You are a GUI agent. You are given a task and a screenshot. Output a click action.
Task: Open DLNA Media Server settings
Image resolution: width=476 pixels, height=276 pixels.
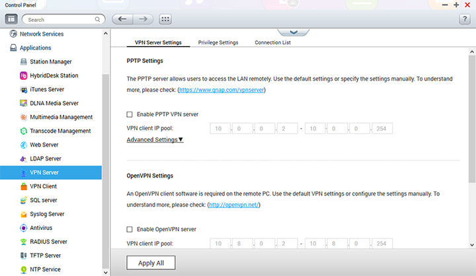tap(54, 103)
